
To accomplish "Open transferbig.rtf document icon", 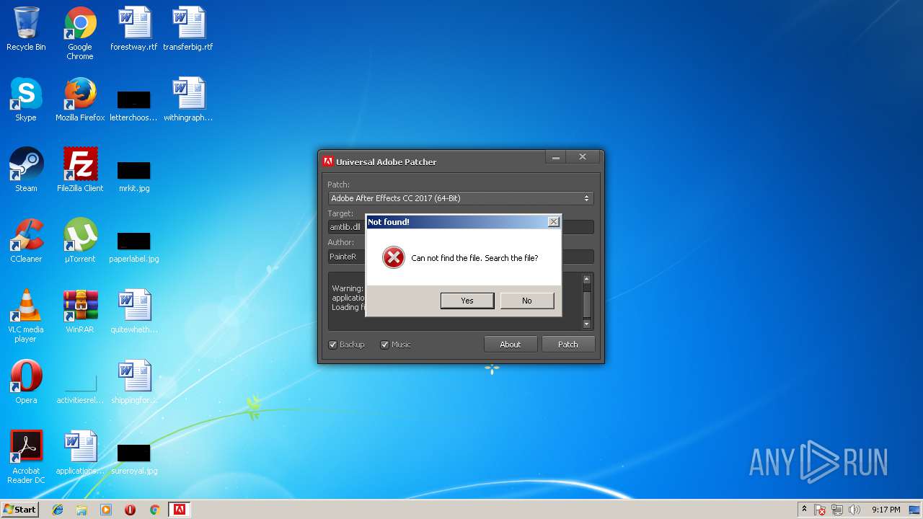I will tap(188, 29).
